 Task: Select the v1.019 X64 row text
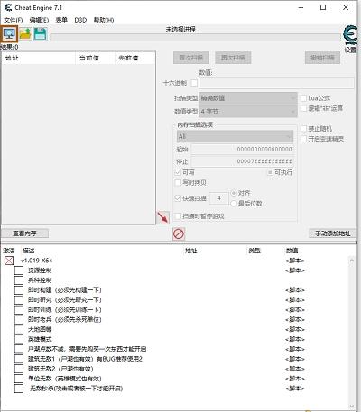(37, 261)
